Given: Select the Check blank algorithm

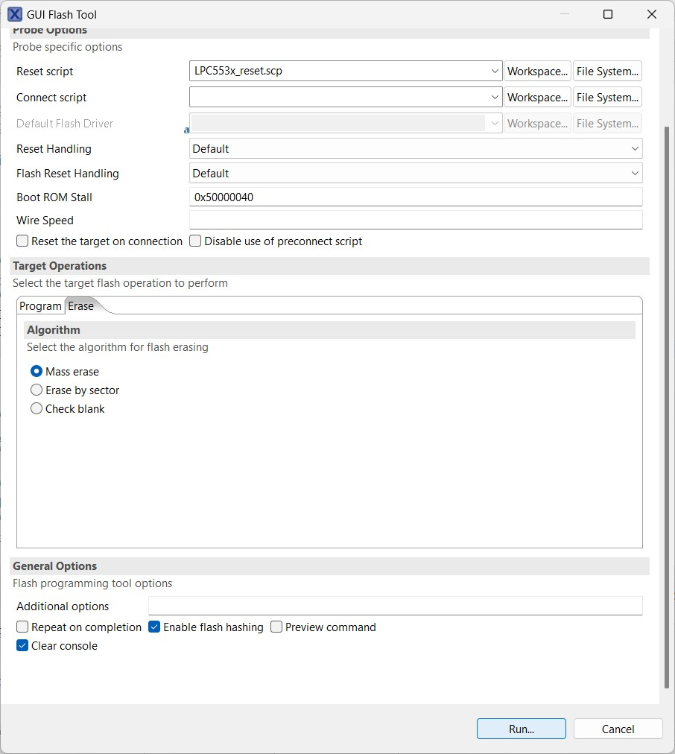Looking at the screenshot, I should pos(37,408).
